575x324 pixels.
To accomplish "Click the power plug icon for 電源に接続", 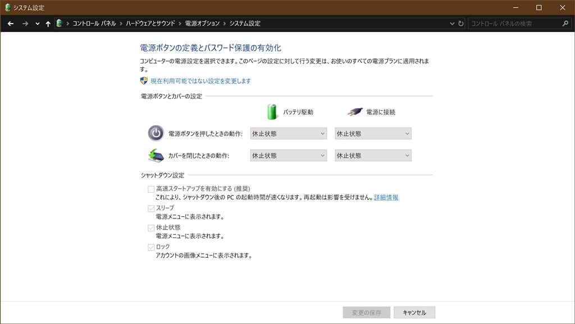I will click(x=355, y=112).
